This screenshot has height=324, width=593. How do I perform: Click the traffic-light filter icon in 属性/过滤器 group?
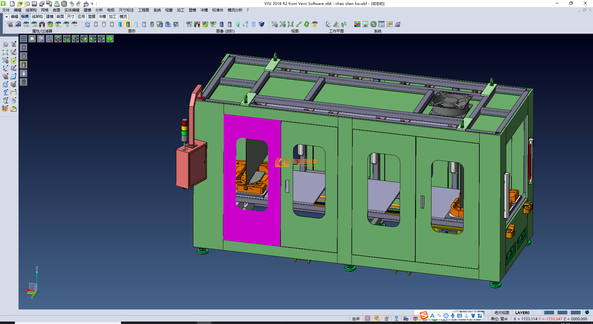coord(42,24)
